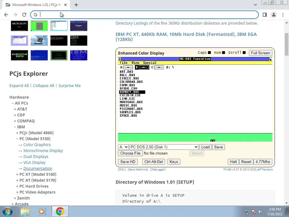
Task: Click the Save HD button
Action: tap(128, 162)
